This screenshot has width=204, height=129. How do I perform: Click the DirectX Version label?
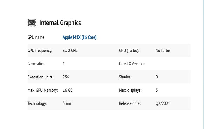point(132,64)
